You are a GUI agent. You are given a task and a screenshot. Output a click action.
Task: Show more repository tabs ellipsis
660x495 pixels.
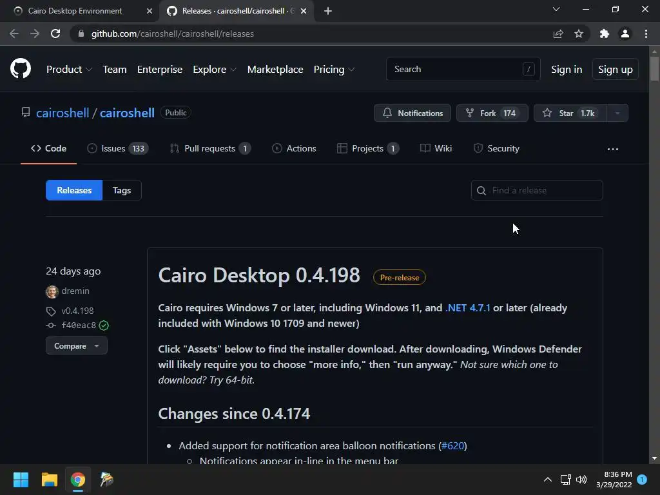pos(613,149)
